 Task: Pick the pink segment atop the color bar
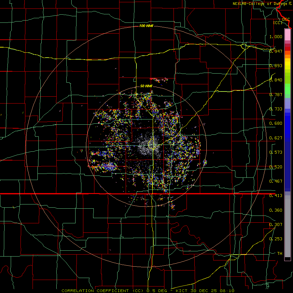pos(287,35)
